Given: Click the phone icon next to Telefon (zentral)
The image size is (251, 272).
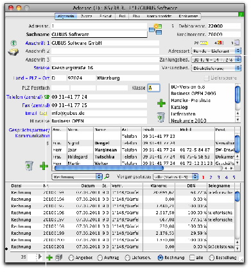Looking at the screenshot, I should pos(47,97).
